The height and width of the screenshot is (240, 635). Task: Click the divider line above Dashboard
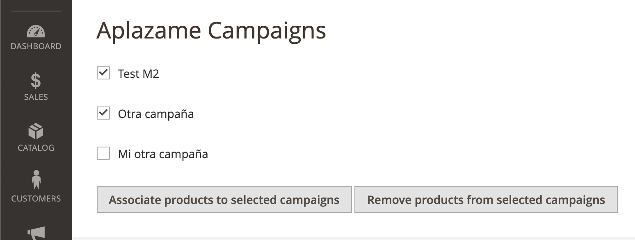(x=36, y=11)
